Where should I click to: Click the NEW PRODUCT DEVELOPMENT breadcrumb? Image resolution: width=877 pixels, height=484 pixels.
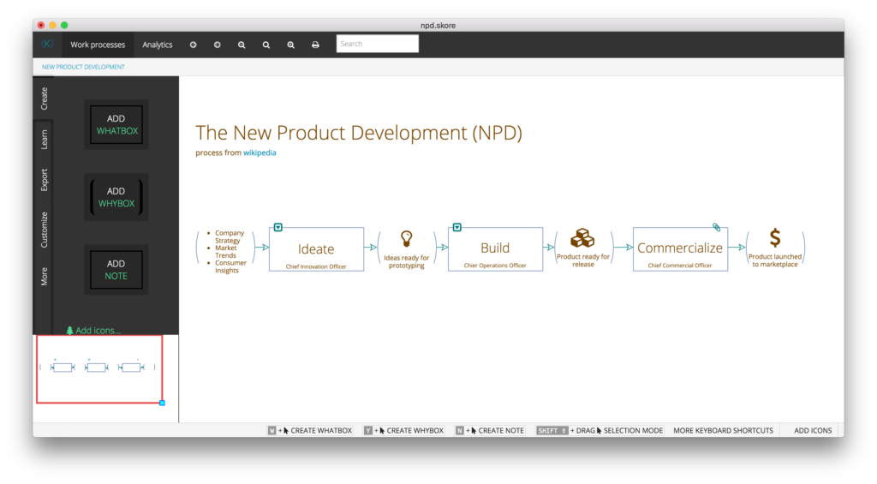coord(83,67)
